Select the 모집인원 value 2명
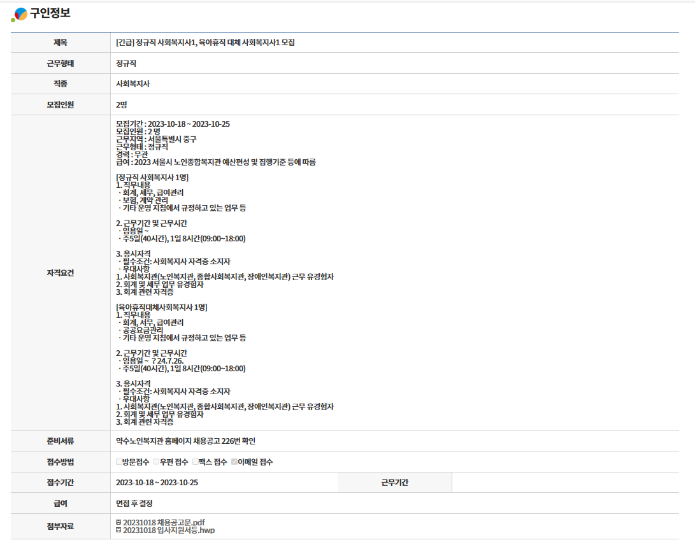 point(121,105)
